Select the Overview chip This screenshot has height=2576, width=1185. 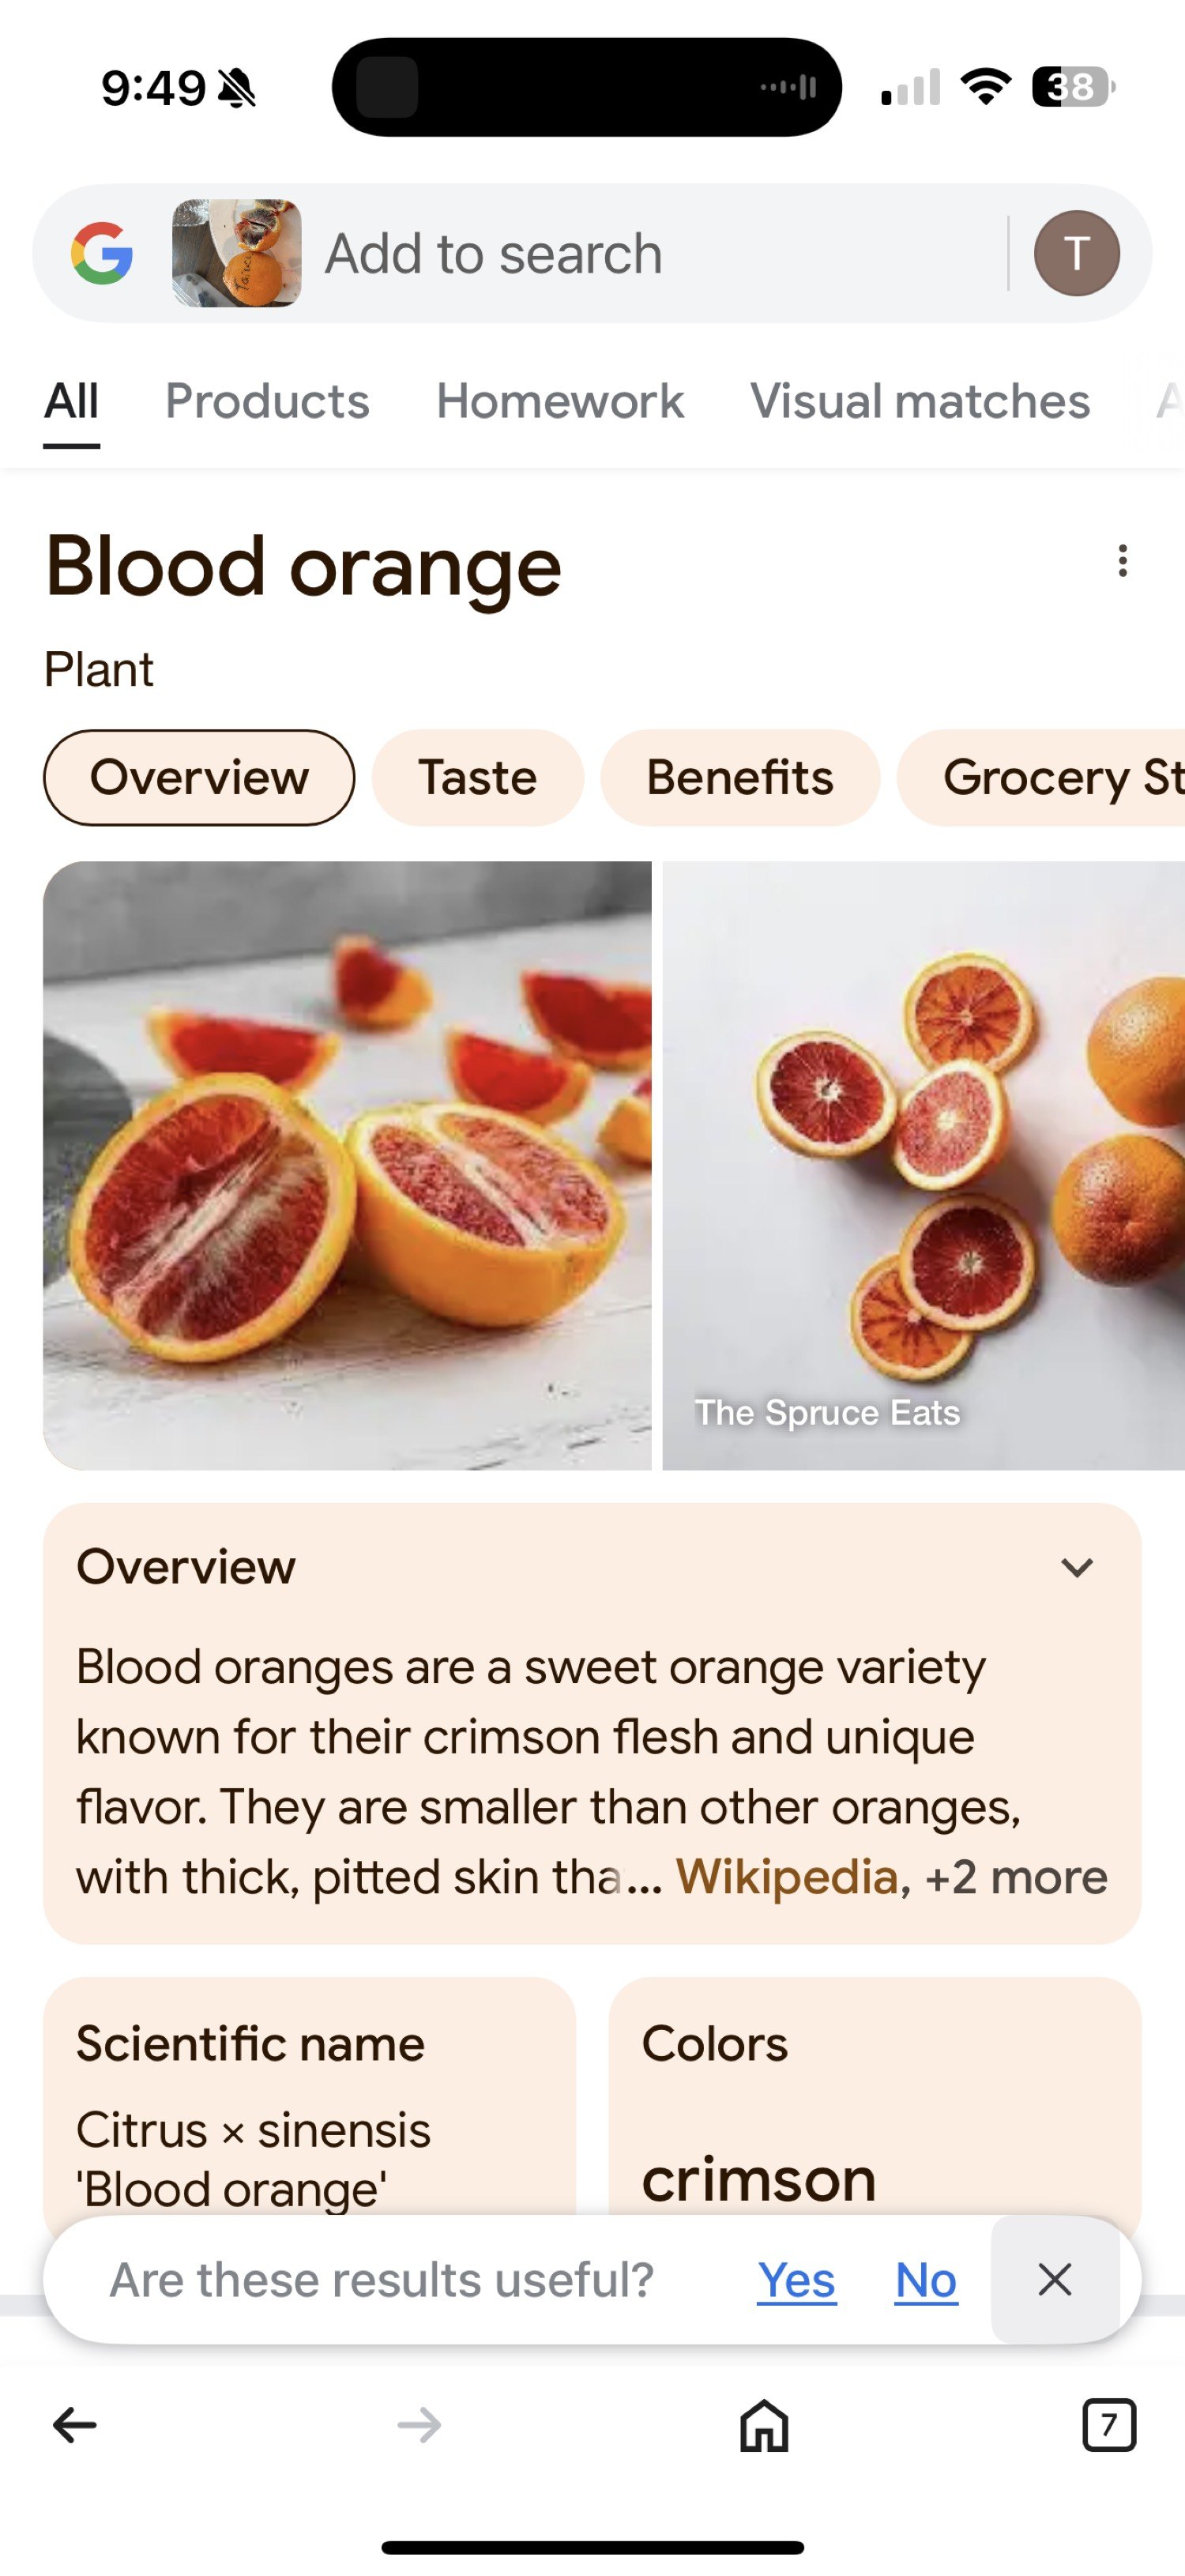[x=199, y=778]
